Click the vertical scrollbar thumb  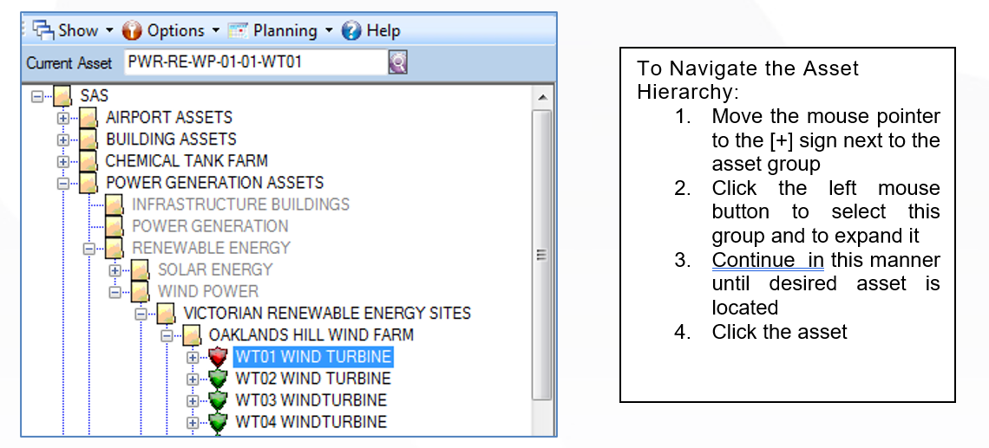542,255
